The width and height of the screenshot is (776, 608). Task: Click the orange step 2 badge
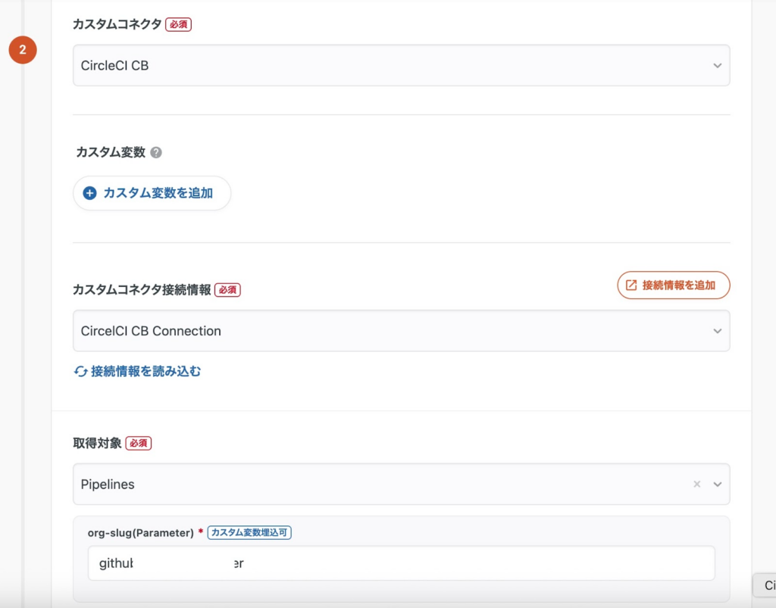click(x=23, y=50)
